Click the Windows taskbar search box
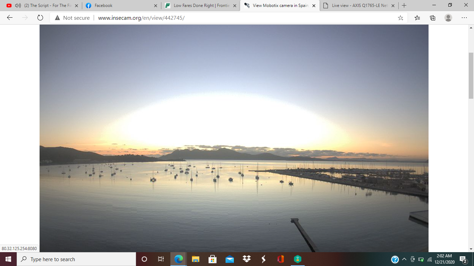474x266 pixels. (76, 259)
